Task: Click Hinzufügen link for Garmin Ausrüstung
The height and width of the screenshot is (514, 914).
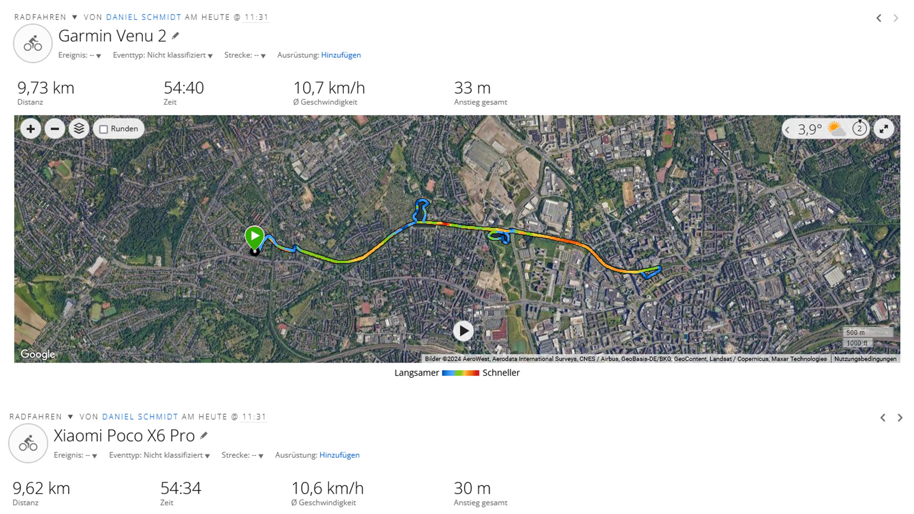Action: (x=341, y=55)
